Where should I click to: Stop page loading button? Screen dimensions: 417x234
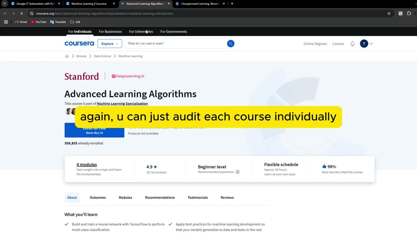pos(22,13)
